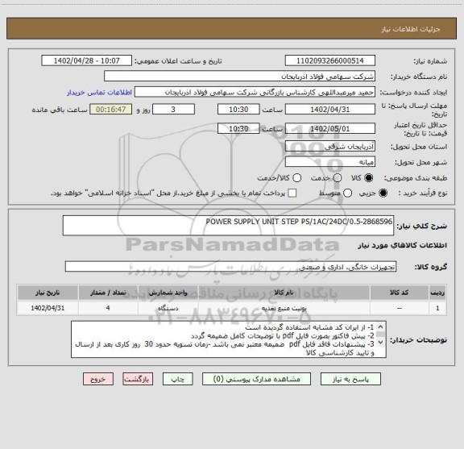Click the page header جزئیات اطلاعات نیاز

click(x=411, y=29)
